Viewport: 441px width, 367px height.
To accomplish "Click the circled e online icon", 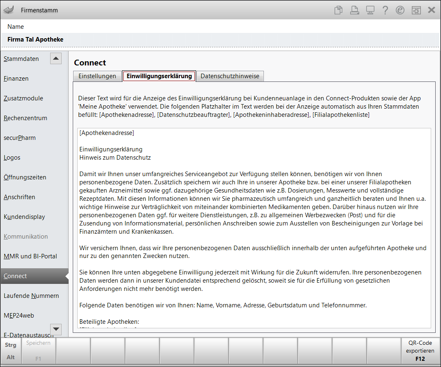I will [400, 10].
